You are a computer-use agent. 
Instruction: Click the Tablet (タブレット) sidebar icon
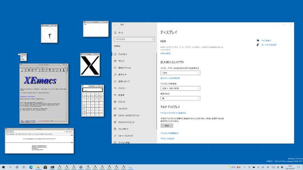pyautogui.click(x=115, y=102)
